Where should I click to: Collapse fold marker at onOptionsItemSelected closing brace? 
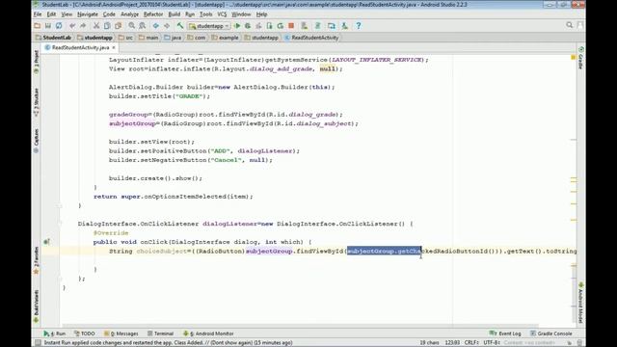(60, 205)
